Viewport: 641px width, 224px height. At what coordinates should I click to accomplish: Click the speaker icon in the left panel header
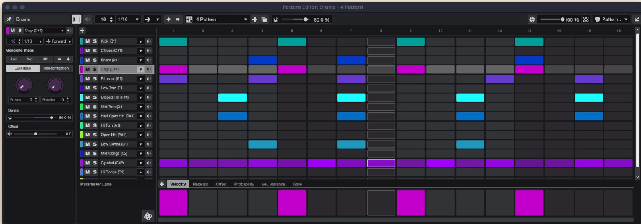coord(69,30)
